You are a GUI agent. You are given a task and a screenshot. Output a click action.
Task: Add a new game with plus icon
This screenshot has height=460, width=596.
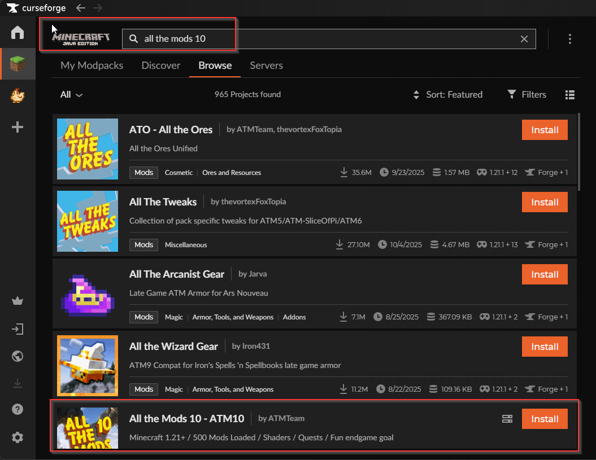(x=18, y=128)
